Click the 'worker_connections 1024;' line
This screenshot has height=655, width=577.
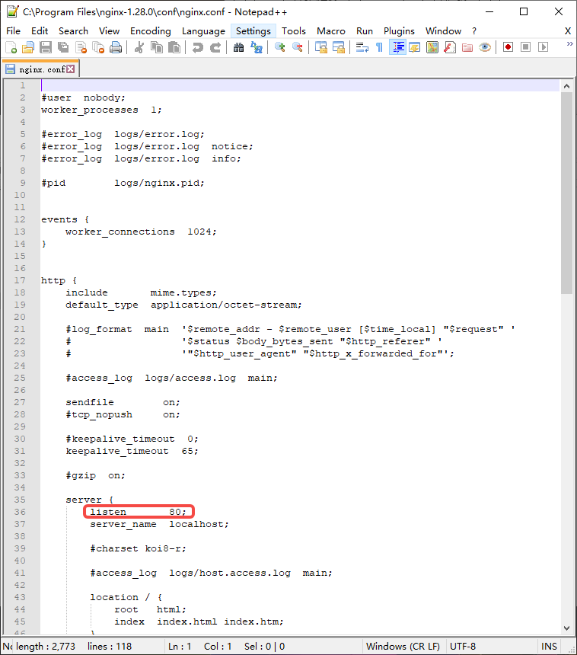tap(141, 232)
